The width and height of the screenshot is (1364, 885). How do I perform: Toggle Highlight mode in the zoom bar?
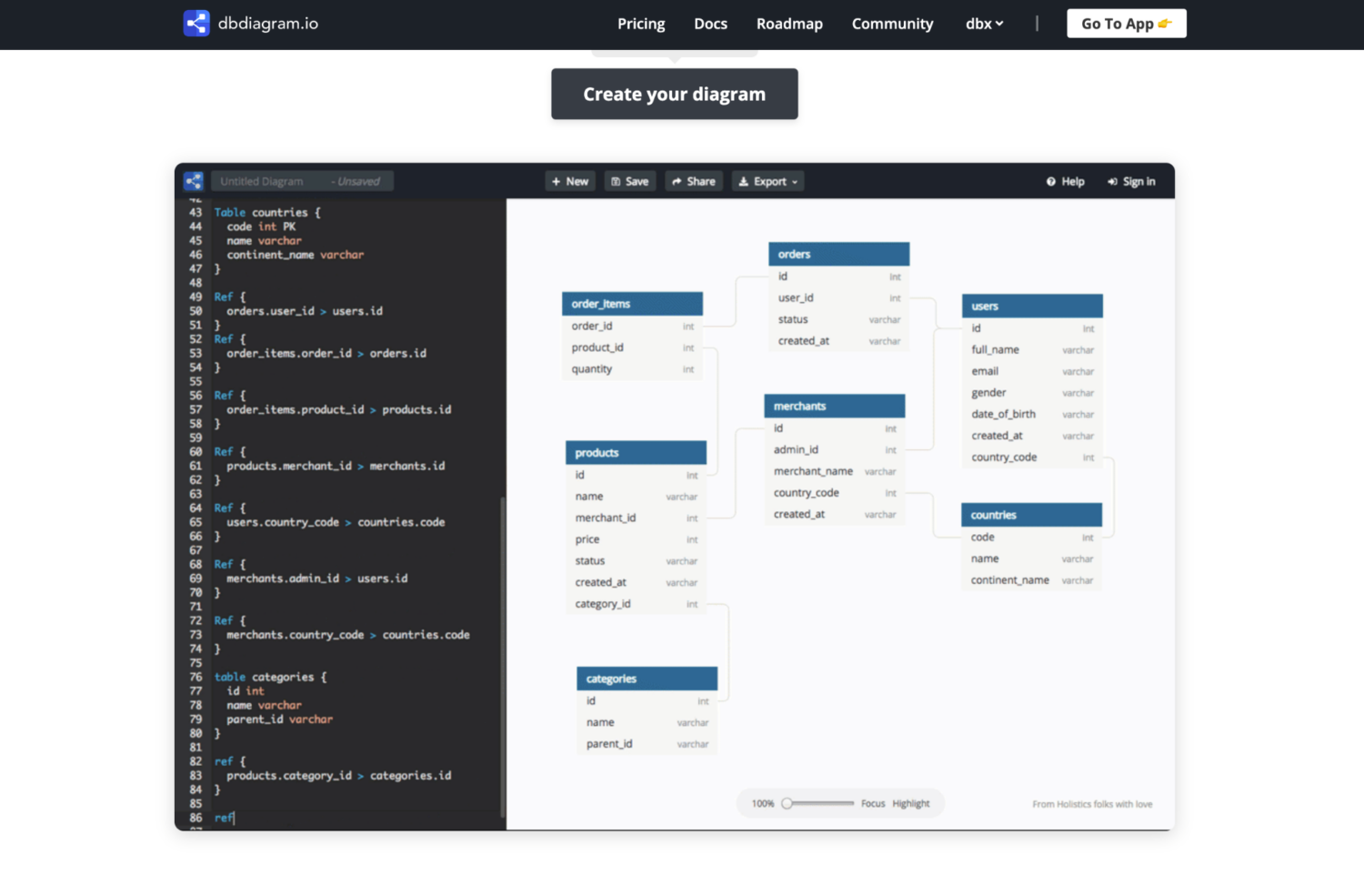coord(911,804)
